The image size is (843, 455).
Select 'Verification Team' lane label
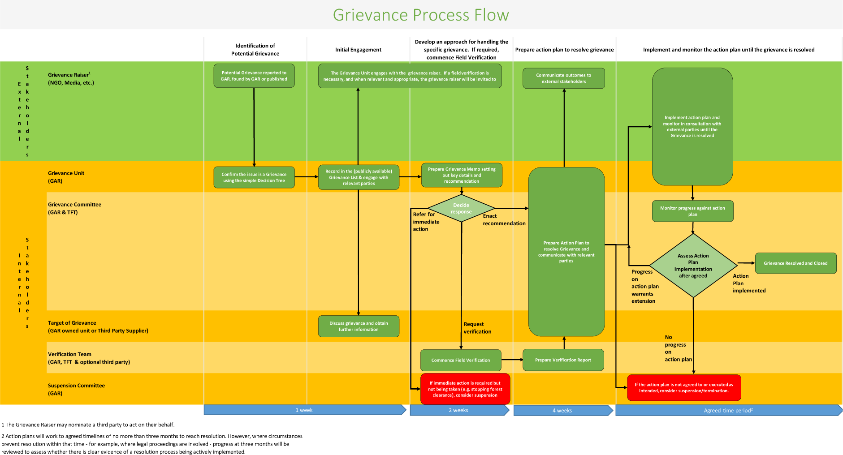tap(89, 358)
